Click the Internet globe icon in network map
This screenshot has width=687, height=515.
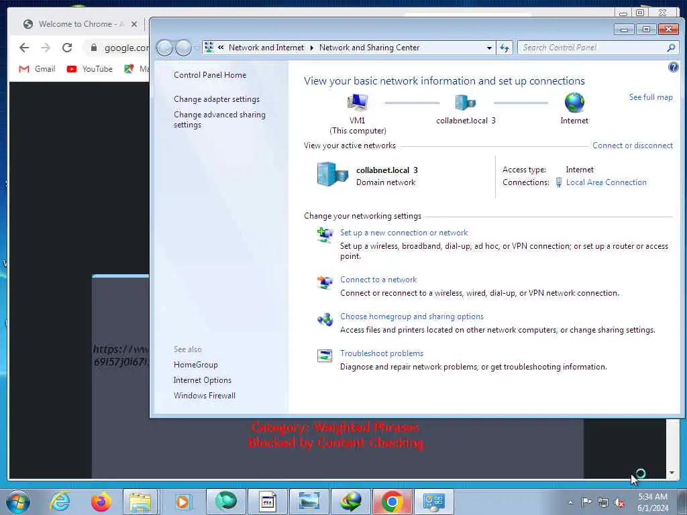pos(574,103)
